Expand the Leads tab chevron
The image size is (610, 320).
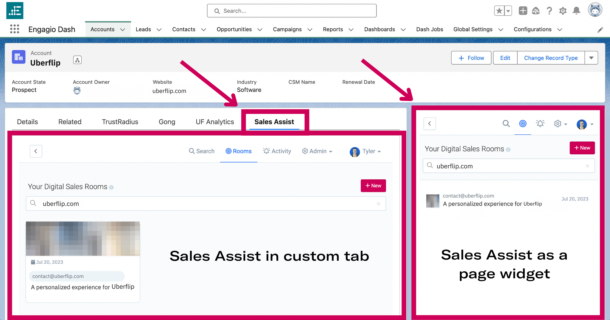click(159, 29)
